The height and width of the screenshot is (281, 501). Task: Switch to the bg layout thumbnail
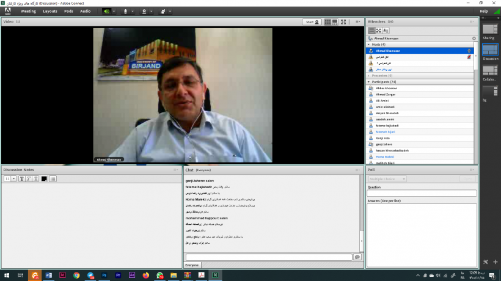pos(490,91)
